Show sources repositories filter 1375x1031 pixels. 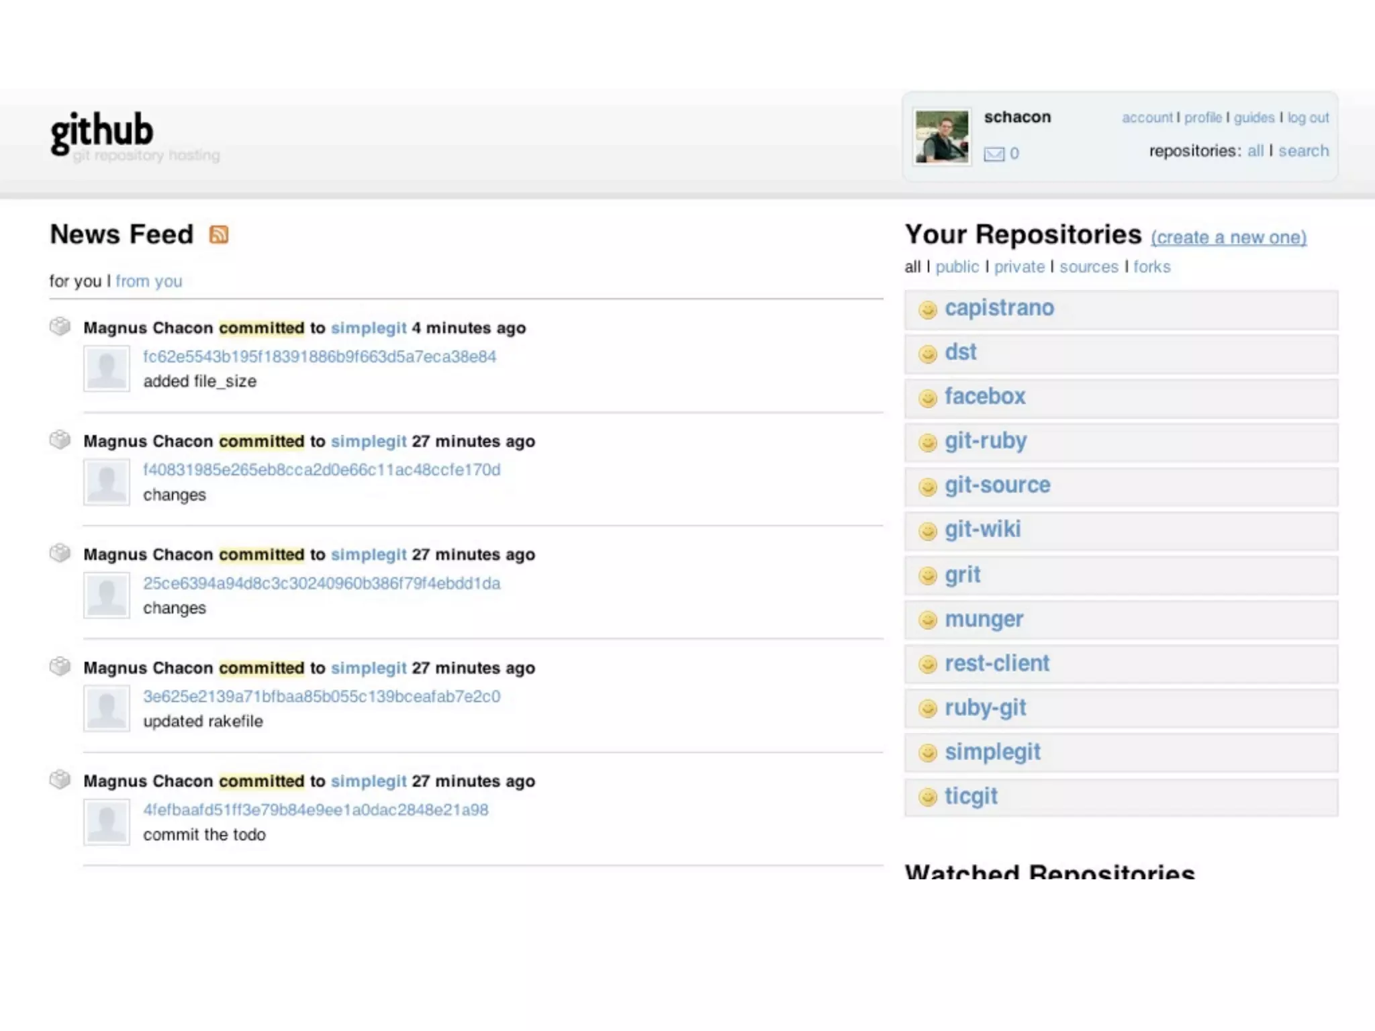1088,267
